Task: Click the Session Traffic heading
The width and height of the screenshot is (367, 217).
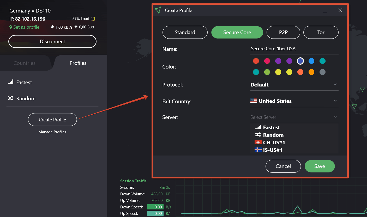Action: pyautogui.click(x=133, y=181)
